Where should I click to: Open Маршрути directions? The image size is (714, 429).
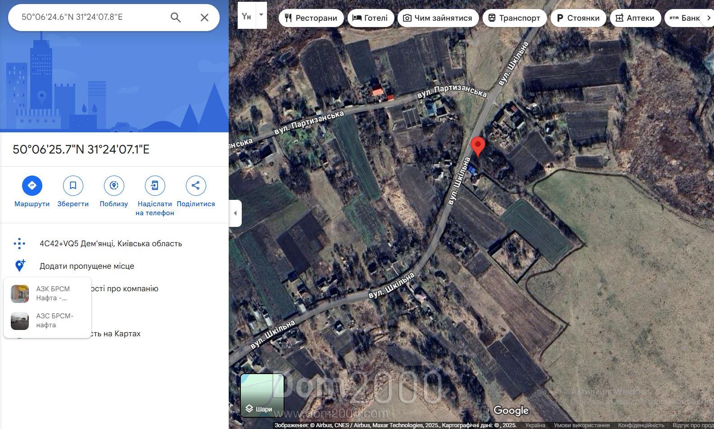coord(32,185)
